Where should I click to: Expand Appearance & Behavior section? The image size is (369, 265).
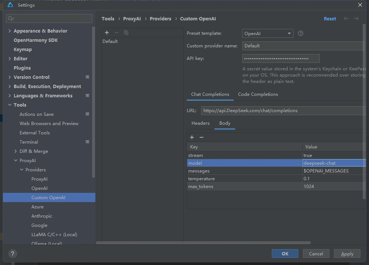[10, 31]
